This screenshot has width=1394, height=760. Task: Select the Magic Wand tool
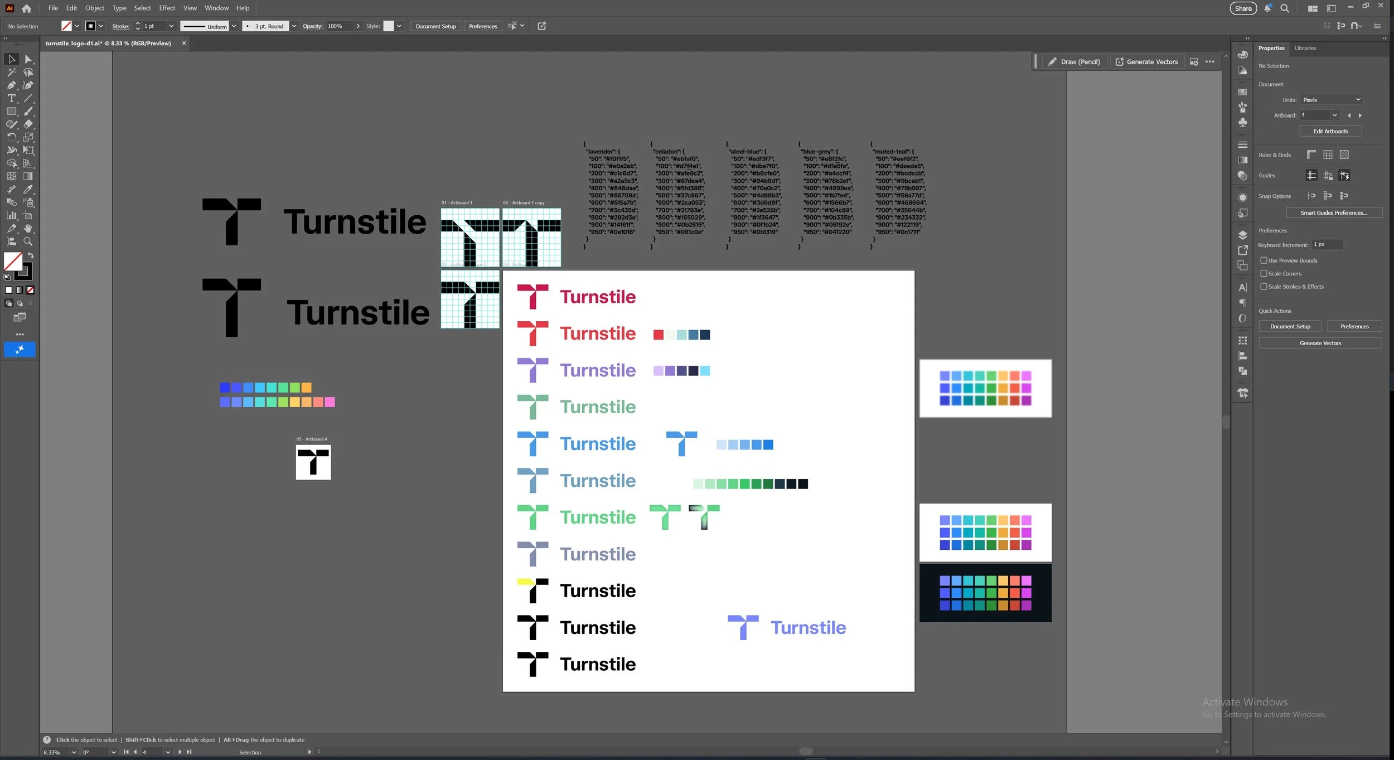coord(11,72)
